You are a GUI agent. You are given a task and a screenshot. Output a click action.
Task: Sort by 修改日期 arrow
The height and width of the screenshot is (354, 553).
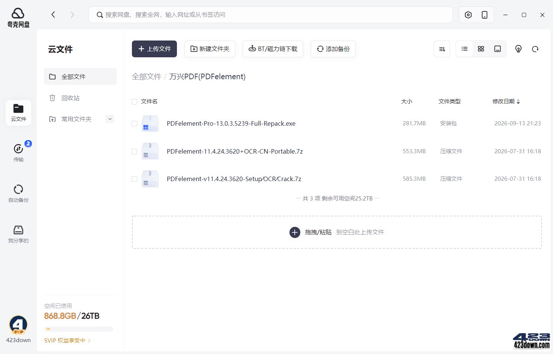(518, 102)
